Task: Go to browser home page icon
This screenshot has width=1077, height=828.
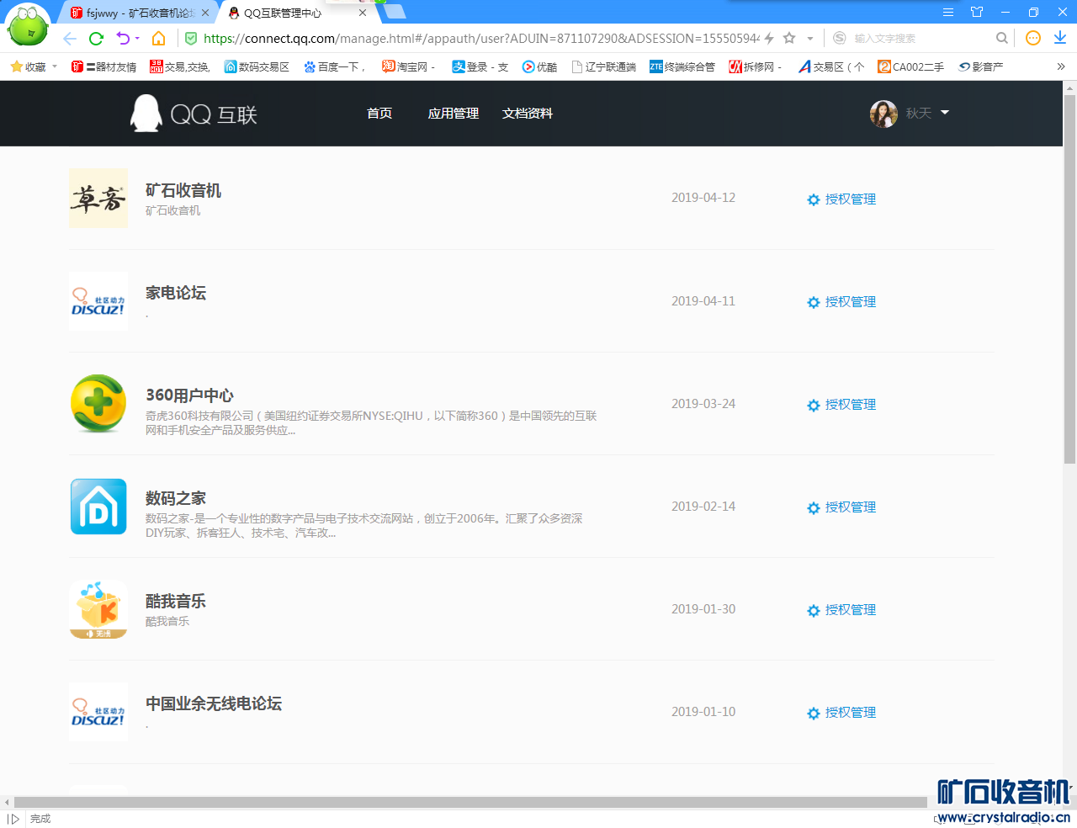Action: [x=158, y=38]
